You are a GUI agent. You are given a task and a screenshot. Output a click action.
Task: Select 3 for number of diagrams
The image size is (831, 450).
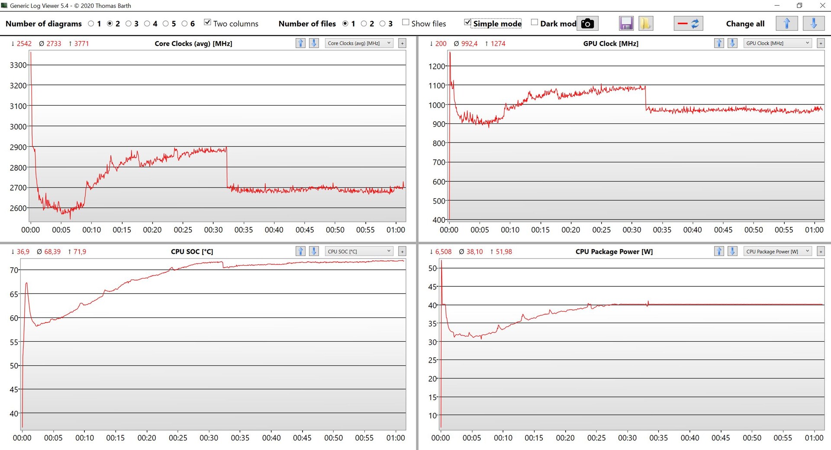tap(129, 24)
